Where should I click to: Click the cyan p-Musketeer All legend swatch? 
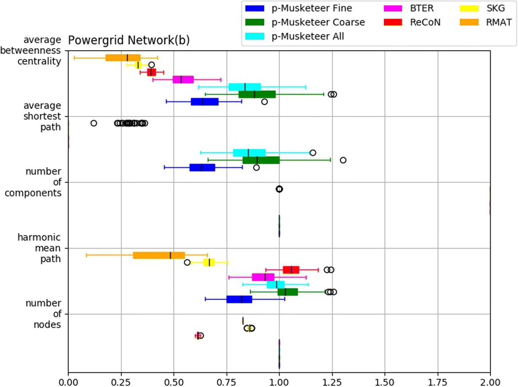(x=255, y=36)
